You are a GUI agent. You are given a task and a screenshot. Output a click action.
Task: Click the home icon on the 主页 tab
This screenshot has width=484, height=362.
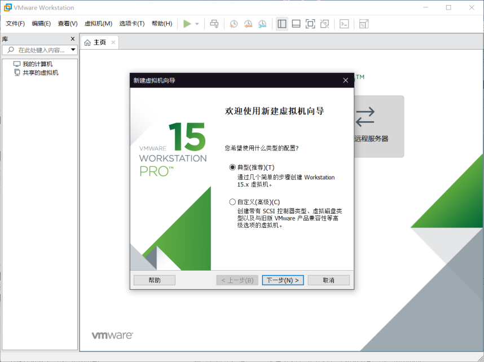pyautogui.click(x=87, y=43)
